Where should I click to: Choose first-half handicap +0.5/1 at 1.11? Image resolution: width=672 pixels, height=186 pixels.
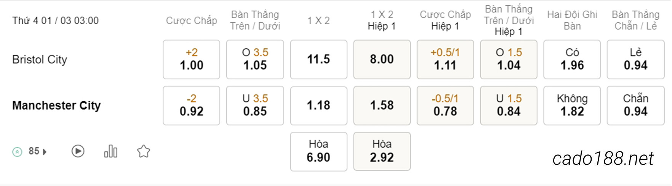(445, 60)
